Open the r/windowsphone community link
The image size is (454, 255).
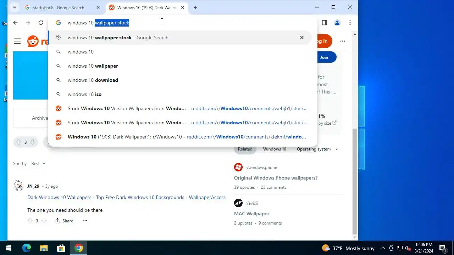click(x=261, y=168)
